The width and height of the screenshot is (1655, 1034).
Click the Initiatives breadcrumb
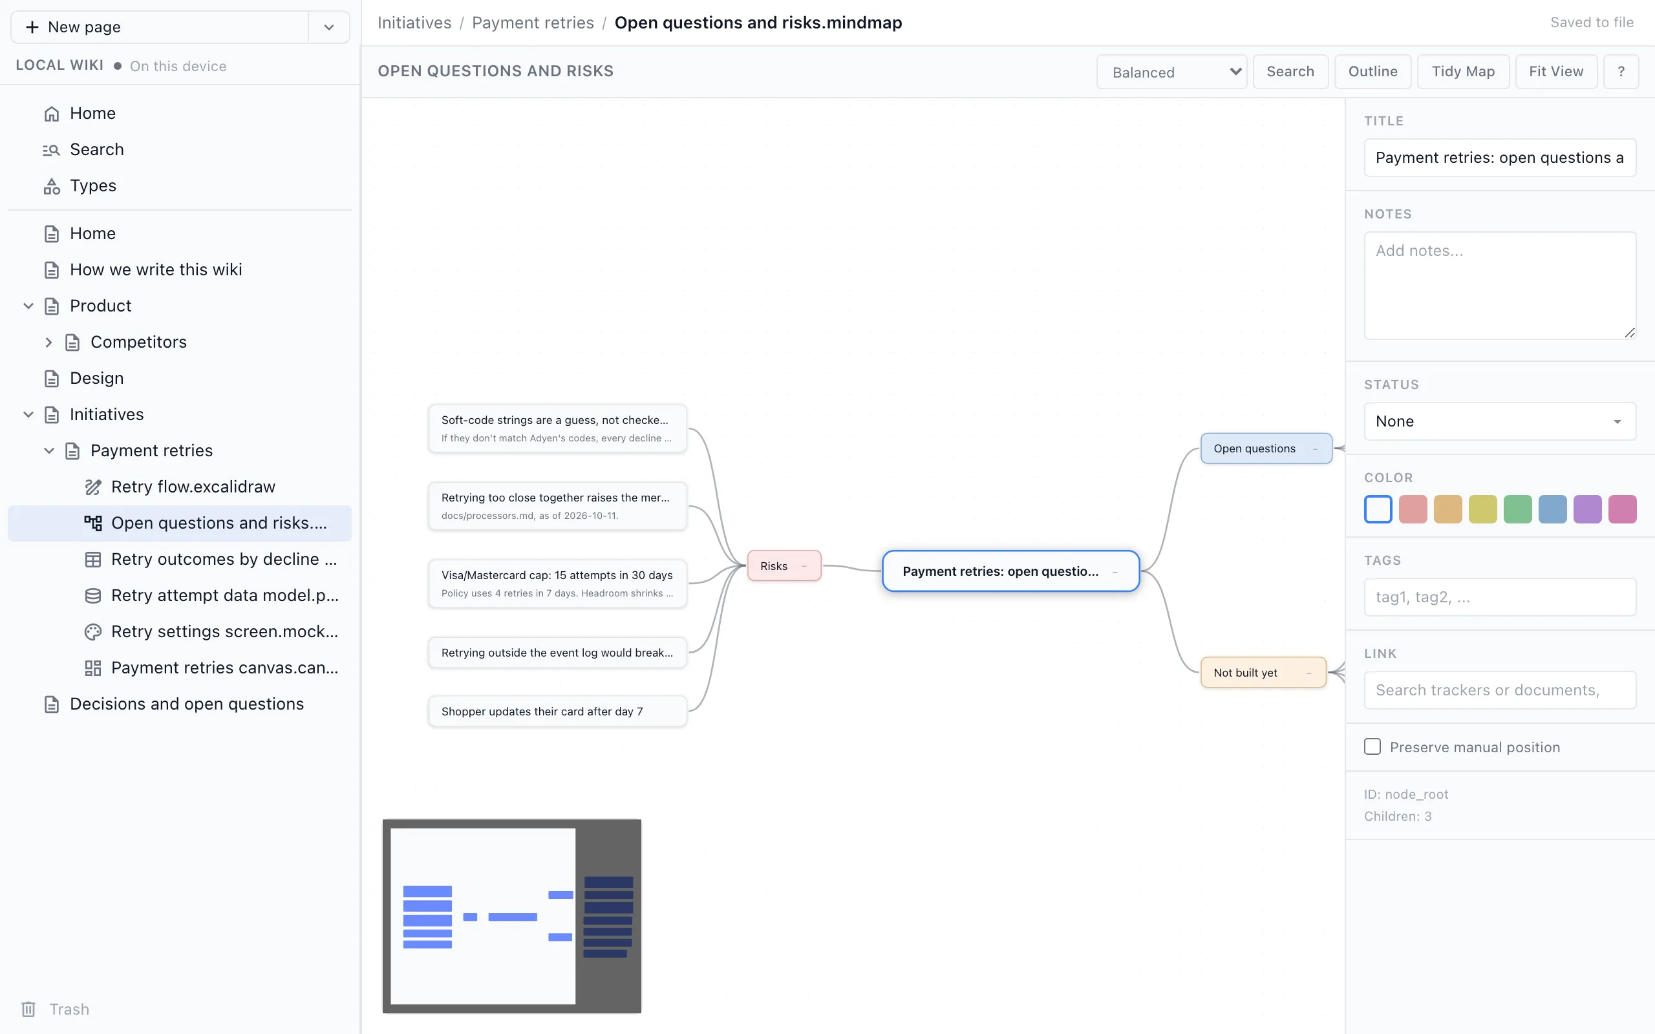(x=414, y=23)
